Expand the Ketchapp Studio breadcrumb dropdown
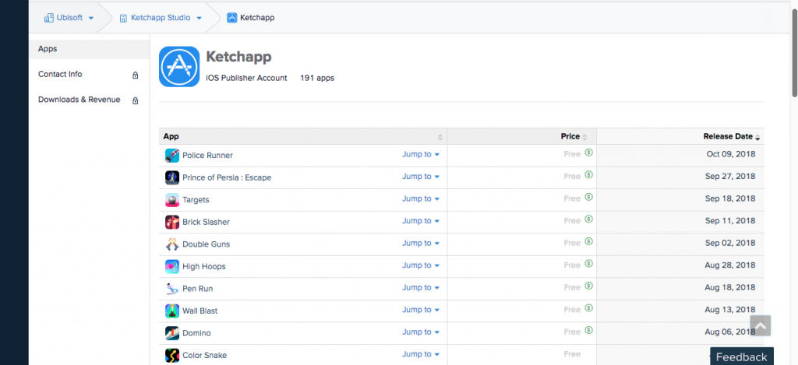798x365 pixels. pyautogui.click(x=161, y=18)
